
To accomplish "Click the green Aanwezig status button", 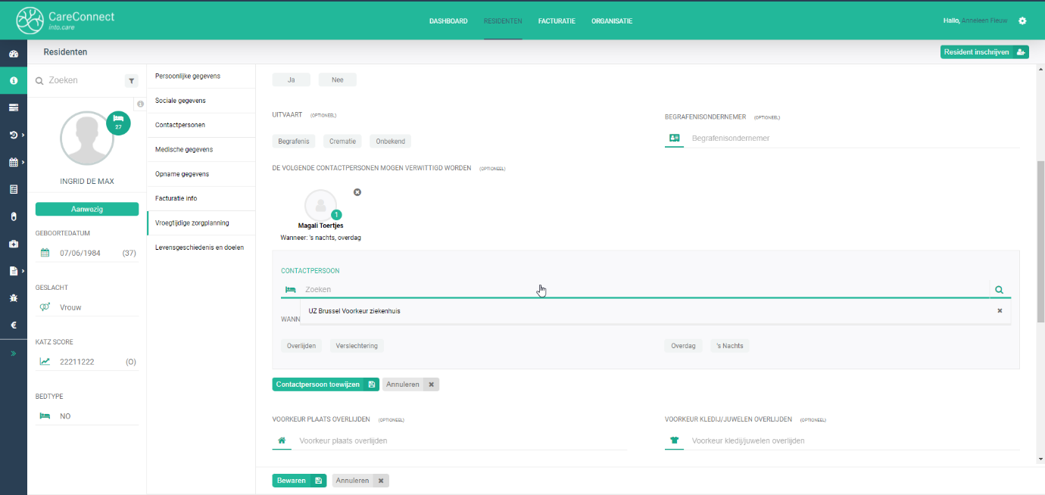I will (x=87, y=209).
